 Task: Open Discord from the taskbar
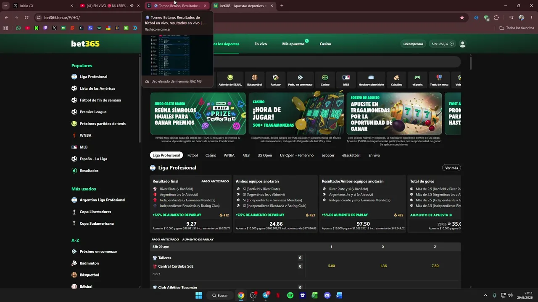327,295
